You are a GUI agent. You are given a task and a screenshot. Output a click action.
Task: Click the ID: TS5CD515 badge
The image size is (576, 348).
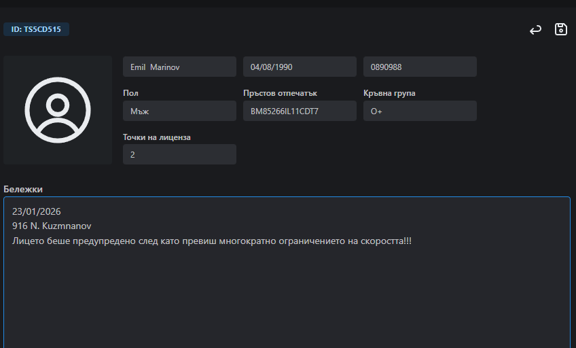pyautogui.click(x=36, y=29)
